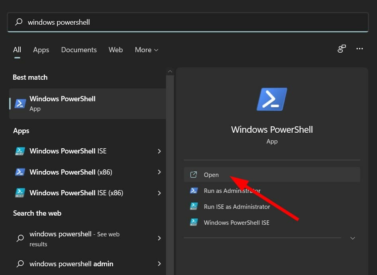Image resolution: width=377 pixels, height=275 pixels.
Task: Click the group account icon near top right
Action: [x=341, y=49]
